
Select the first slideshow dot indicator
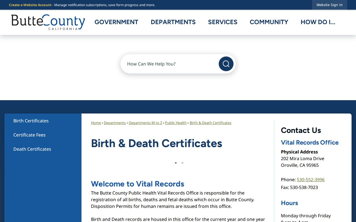coord(176,163)
